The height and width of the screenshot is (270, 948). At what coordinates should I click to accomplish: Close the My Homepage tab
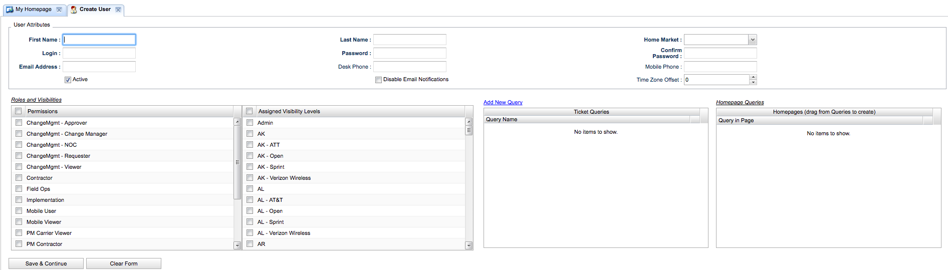pyautogui.click(x=59, y=10)
